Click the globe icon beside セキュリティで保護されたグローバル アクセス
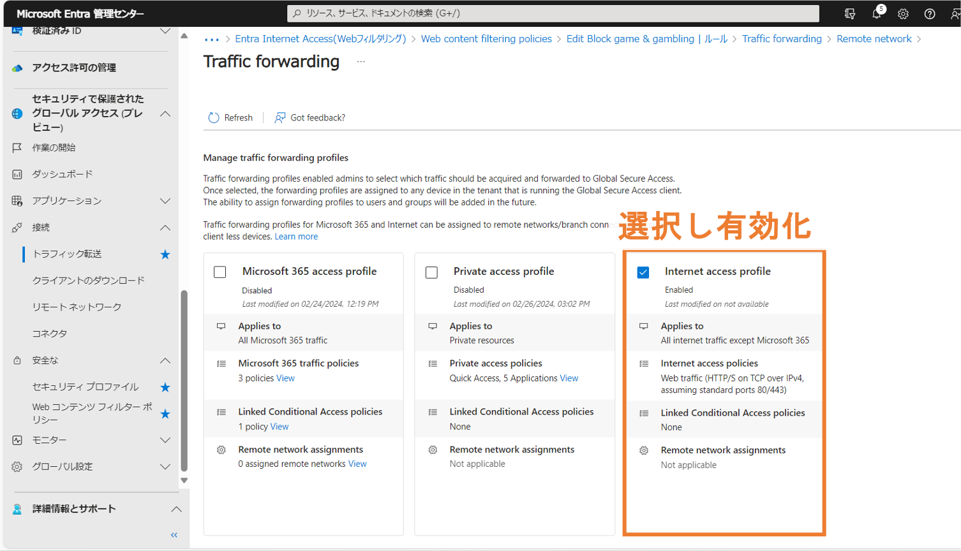Image resolution: width=961 pixels, height=551 pixels. 17,114
